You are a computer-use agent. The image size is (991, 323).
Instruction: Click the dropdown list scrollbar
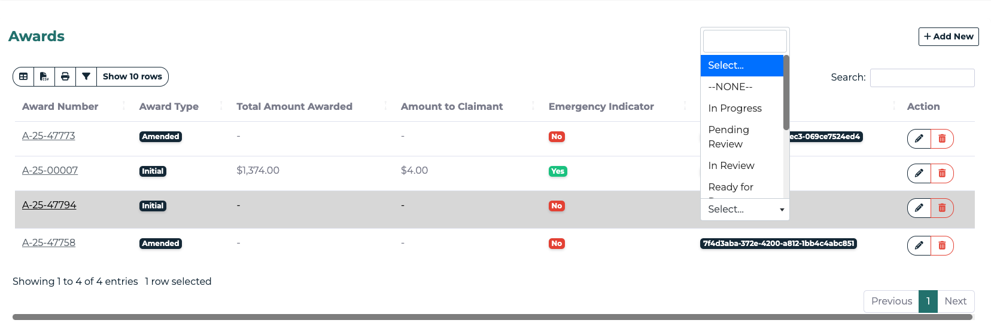pos(786,93)
